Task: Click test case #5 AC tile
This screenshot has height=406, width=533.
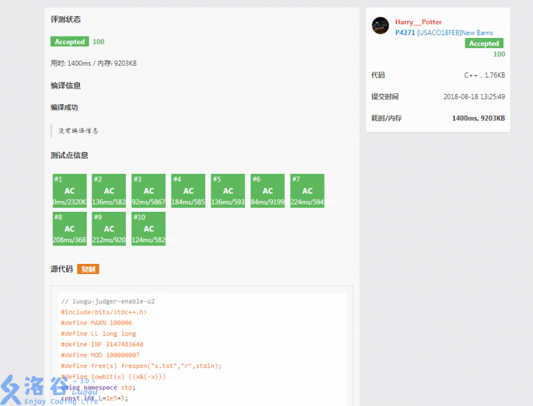Action: tap(228, 191)
